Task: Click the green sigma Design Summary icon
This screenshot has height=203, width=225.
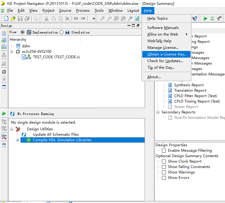Action: pos(212,18)
